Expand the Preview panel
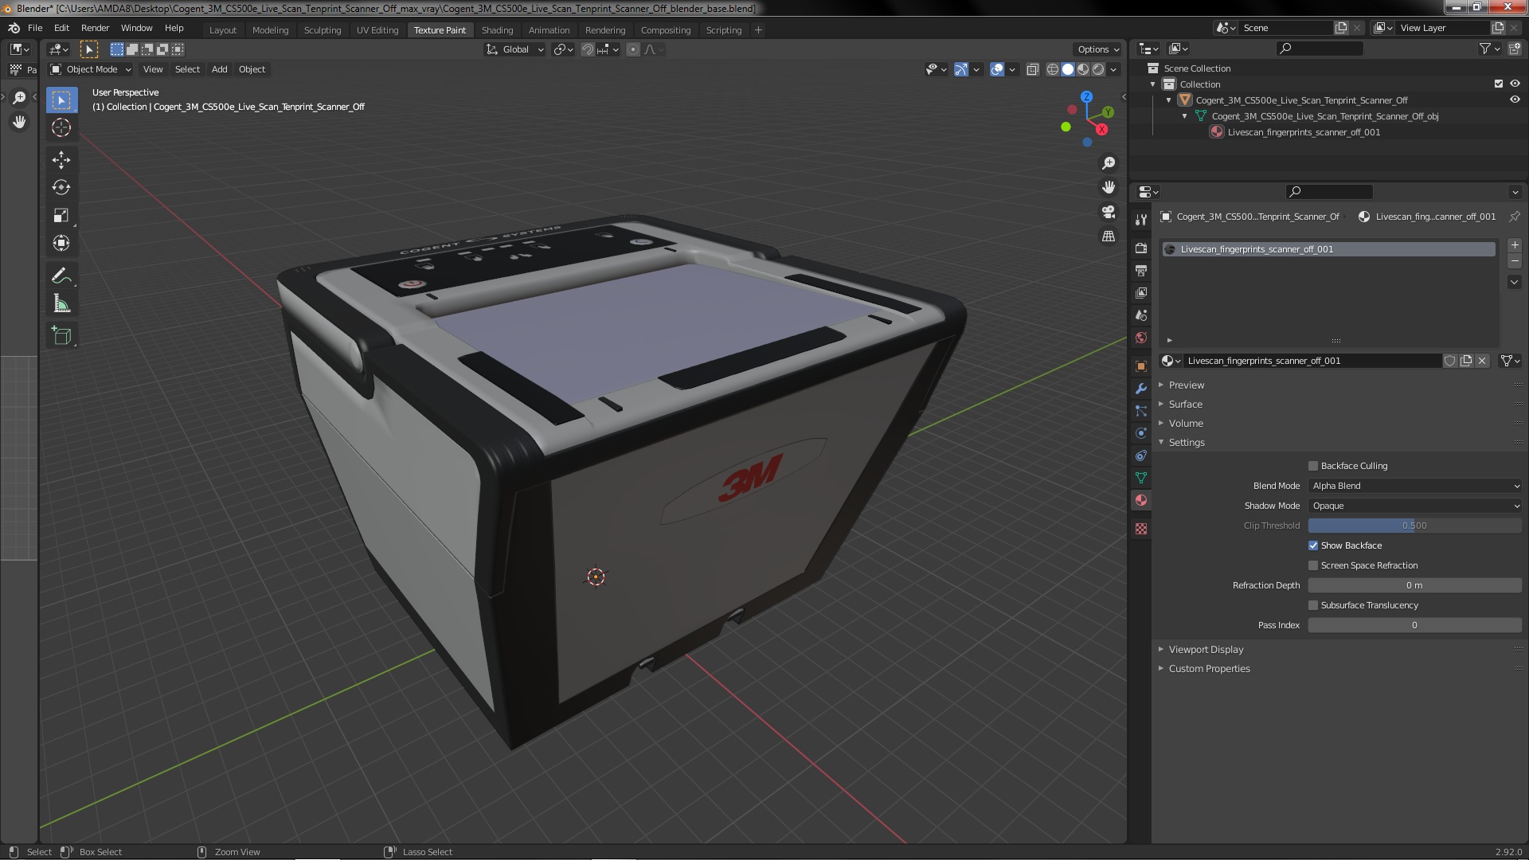The image size is (1529, 860). (x=1186, y=385)
